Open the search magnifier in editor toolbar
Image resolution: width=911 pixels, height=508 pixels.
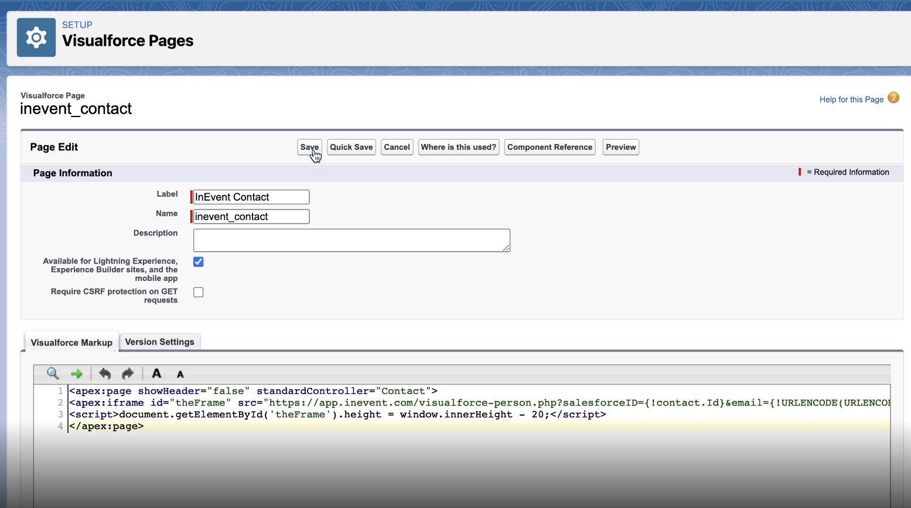53,373
